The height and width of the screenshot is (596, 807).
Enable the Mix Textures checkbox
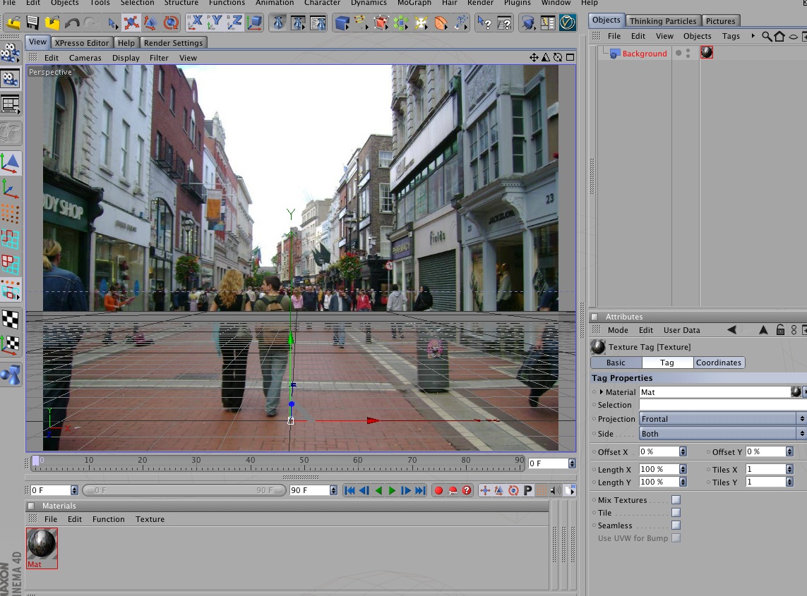coord(676,500)
